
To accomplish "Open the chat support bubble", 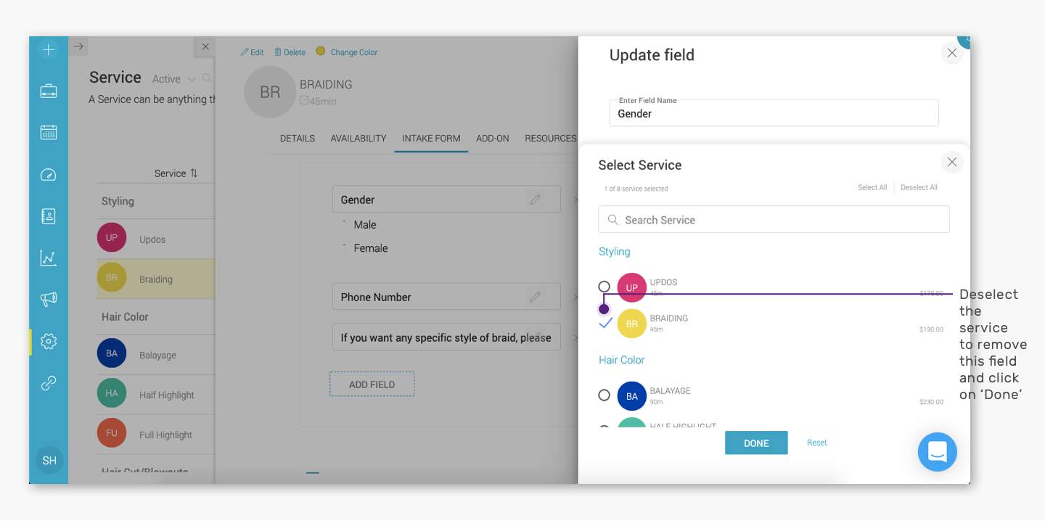I will tap(938, 452).
